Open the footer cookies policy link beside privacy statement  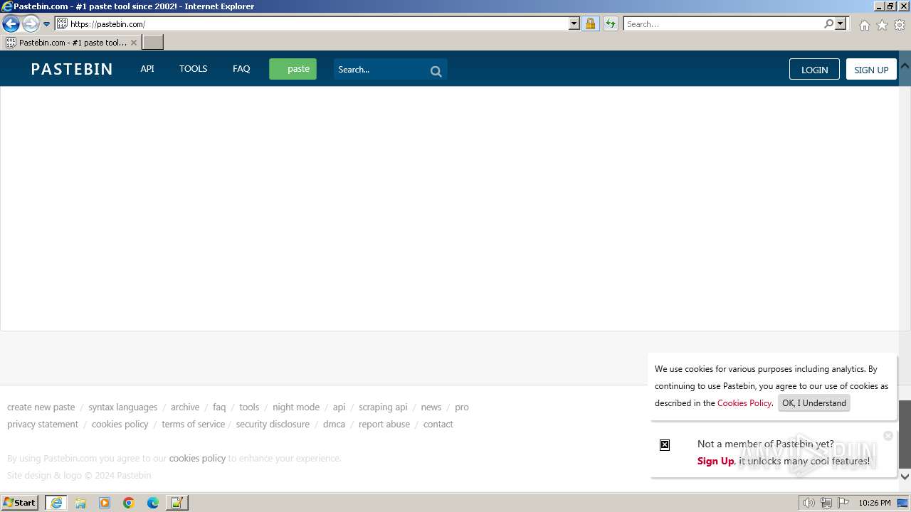point(120,425)
